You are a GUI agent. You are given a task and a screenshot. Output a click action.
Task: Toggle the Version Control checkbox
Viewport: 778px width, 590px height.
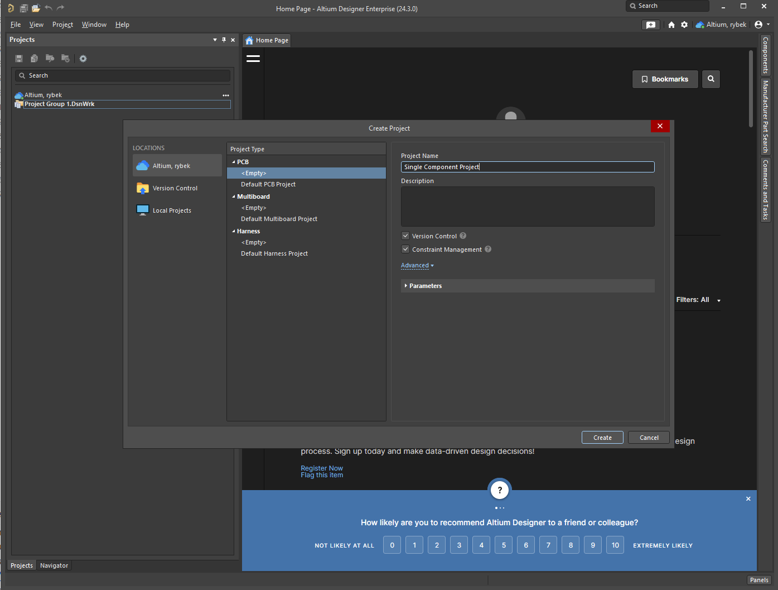405,236
